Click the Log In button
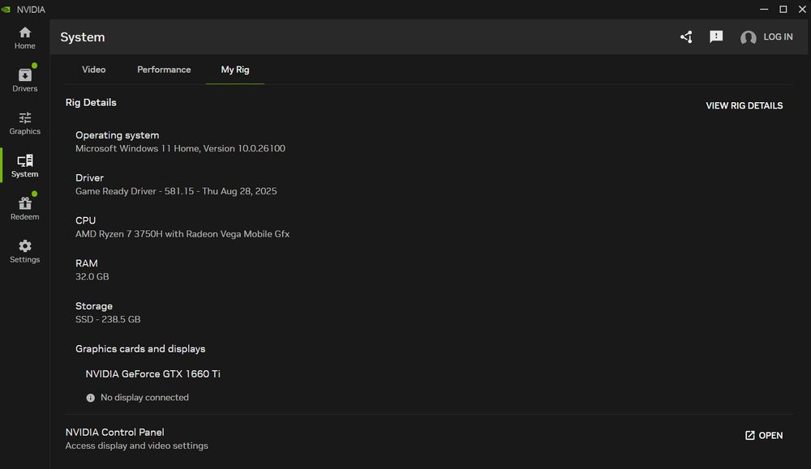This screenshot has width=811, height=469. click(778, 37)
